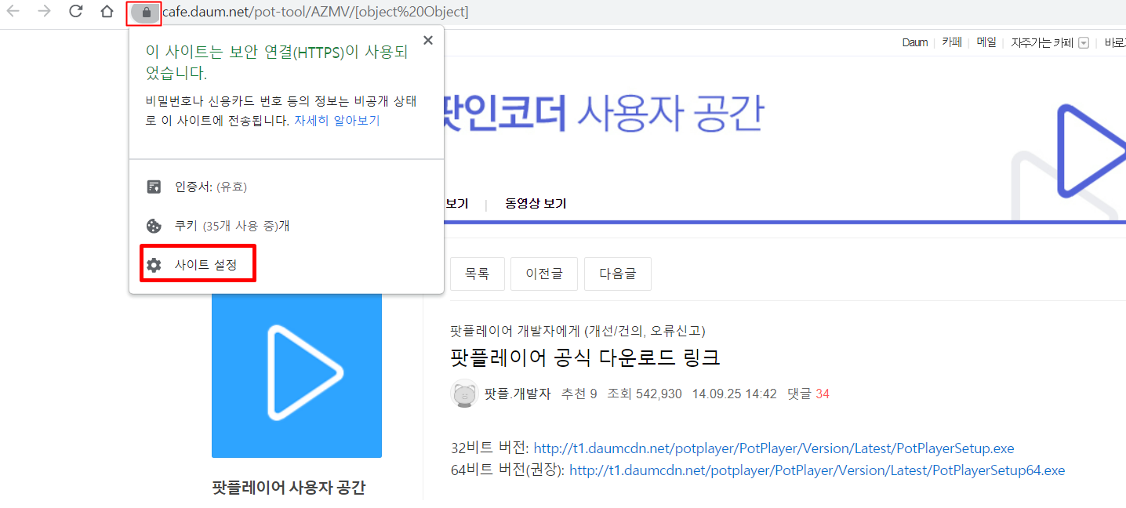Click the gear icon beside 사이트 설정
The height and width of the screenshot is (508, 1126).
pos(154,265)
